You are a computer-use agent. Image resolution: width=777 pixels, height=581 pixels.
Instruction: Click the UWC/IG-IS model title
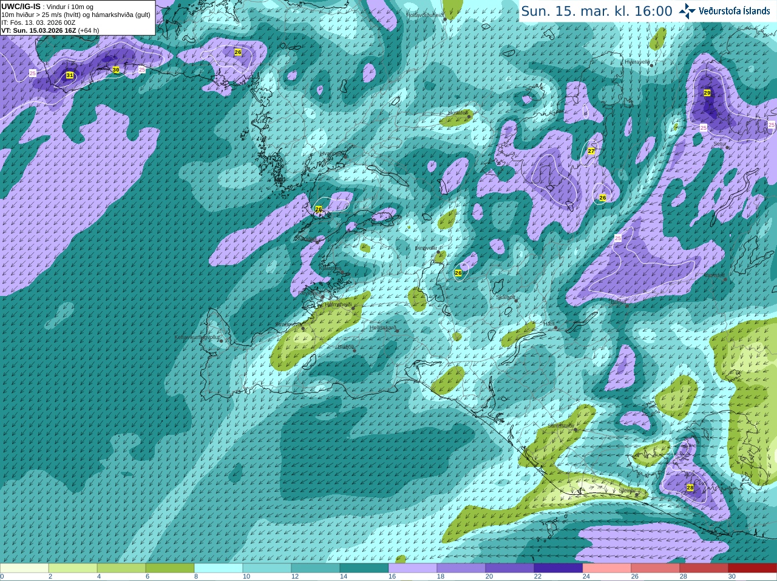(x=21, y=7)
